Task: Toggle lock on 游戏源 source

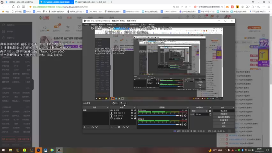Action: tap(135, 110)
